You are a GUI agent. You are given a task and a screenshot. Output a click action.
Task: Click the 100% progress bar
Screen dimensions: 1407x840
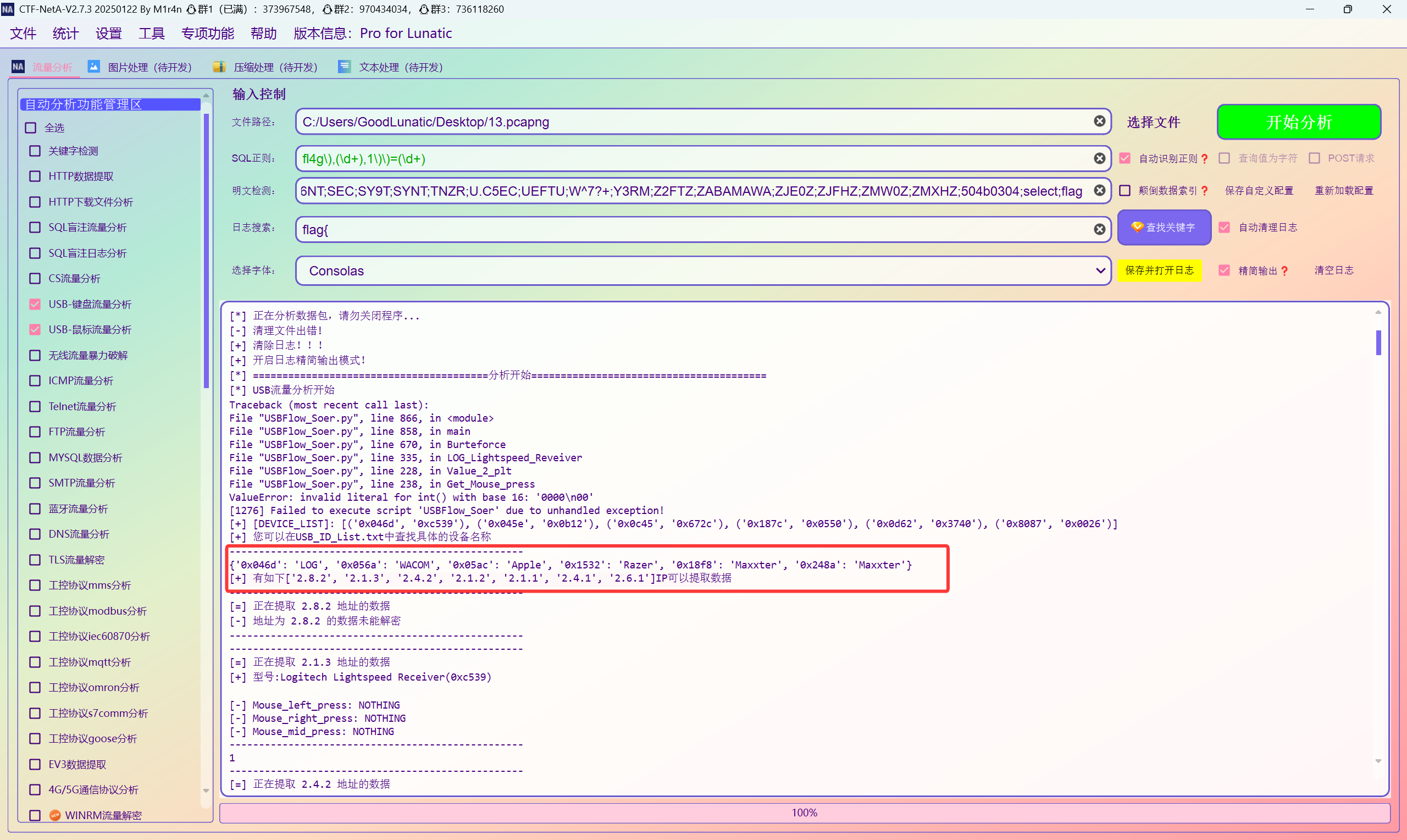tap(804, 813)
